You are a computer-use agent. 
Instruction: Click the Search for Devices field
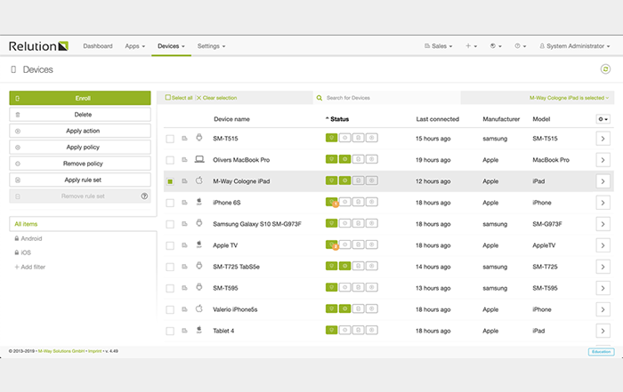tap(386, 98)
